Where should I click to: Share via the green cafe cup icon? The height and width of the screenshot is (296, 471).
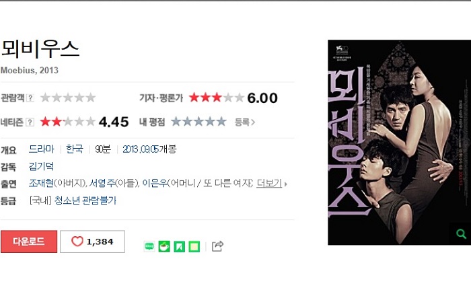(164, 246)
